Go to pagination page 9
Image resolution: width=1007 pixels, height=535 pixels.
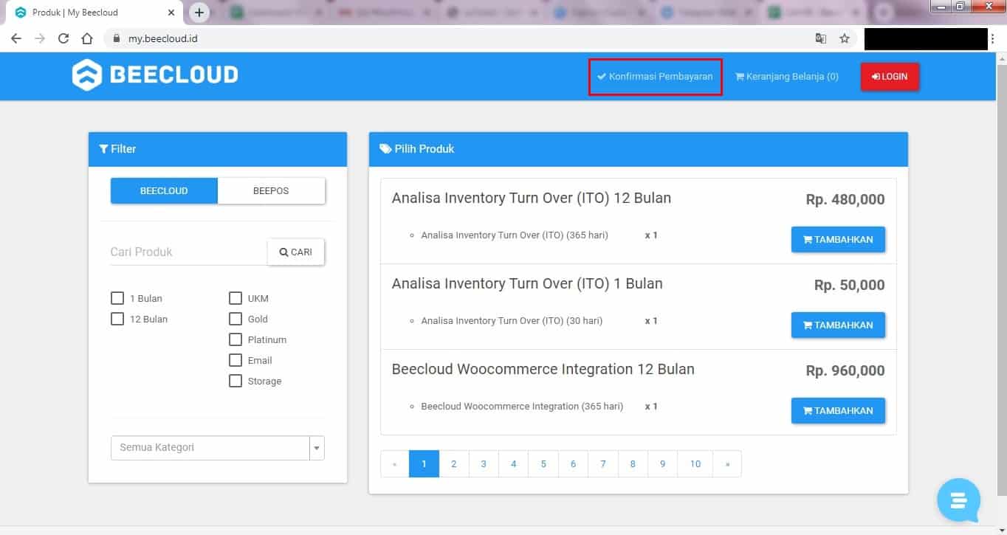[663, 464]
